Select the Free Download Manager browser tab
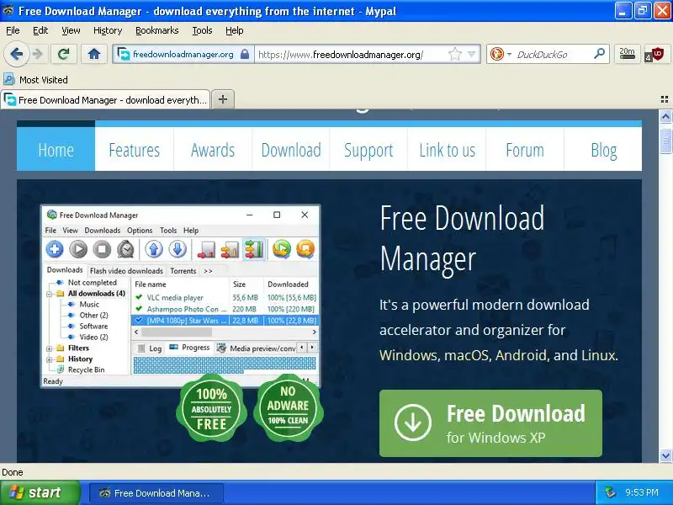 coord(105,100)
